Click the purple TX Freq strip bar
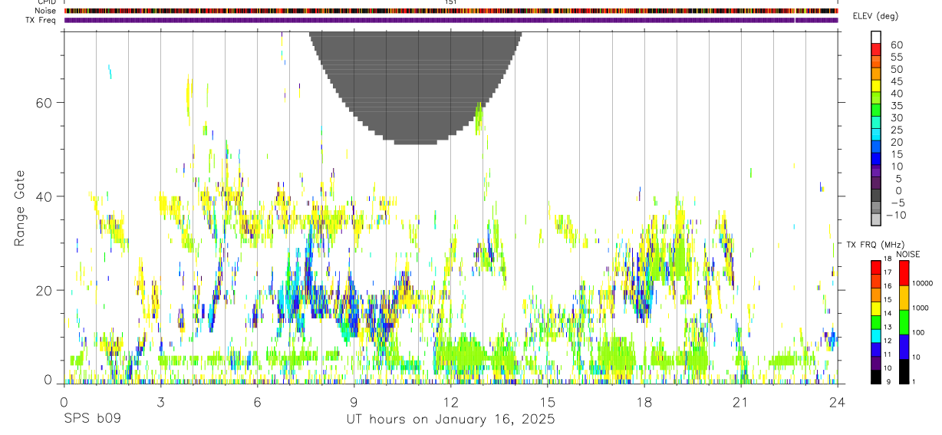Screen dimensions: 942x435 [450, 20]
